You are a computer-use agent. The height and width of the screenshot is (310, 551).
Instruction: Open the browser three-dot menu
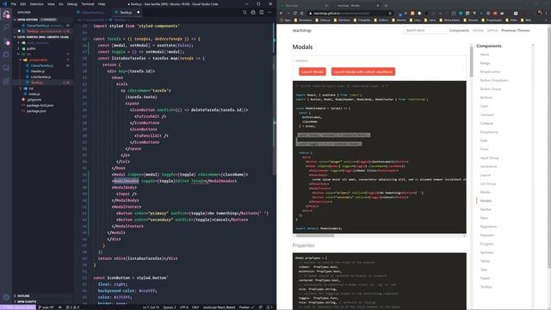[548, 13]
